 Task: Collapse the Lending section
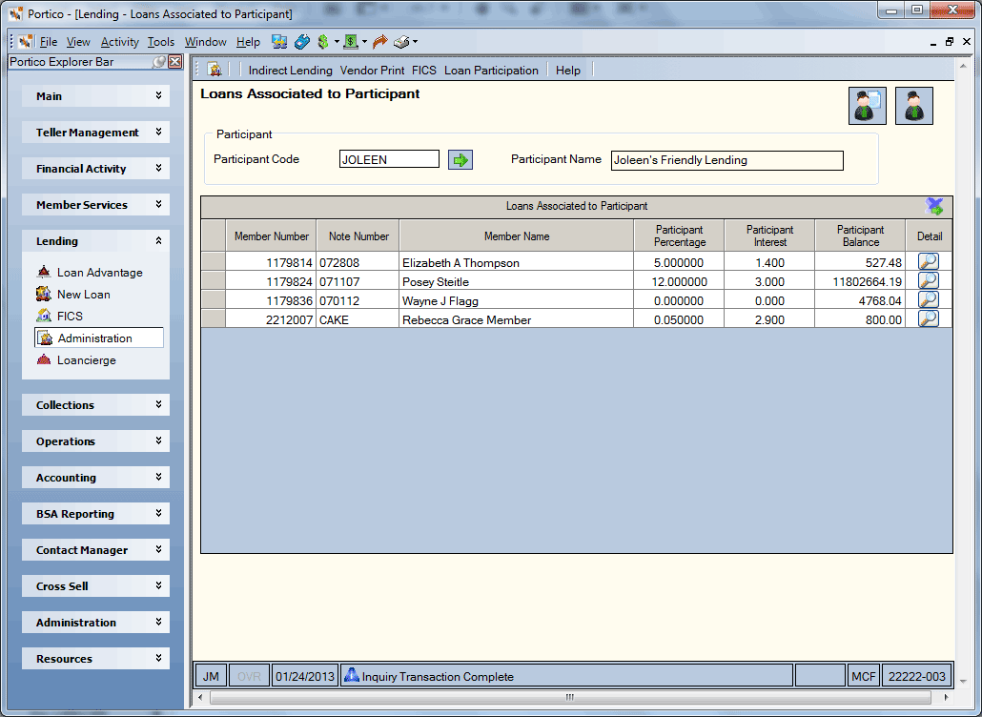[158, 241]
